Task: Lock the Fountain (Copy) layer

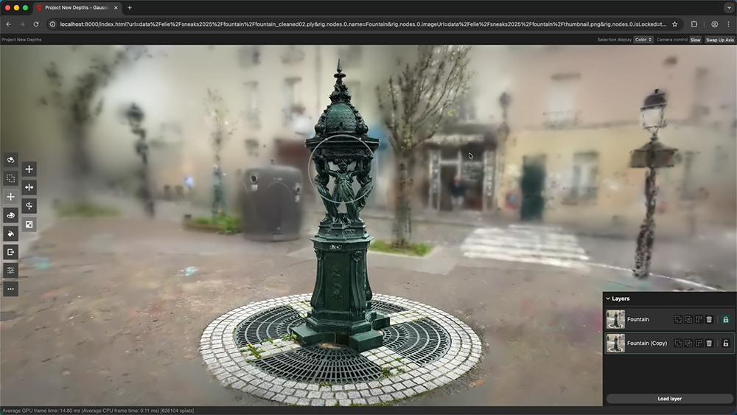Action: [725, 343]
